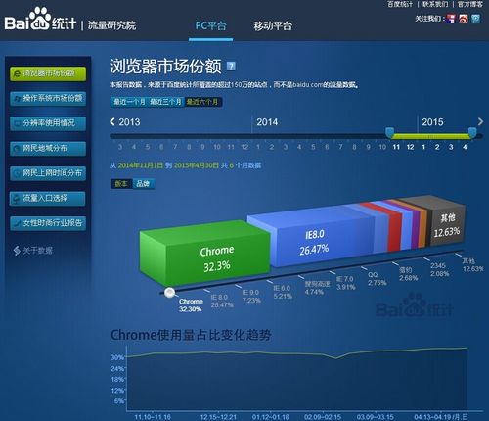Click the IE 9.0 7.23% axis label
Screen dimensions: 489x421
(251, 297)
